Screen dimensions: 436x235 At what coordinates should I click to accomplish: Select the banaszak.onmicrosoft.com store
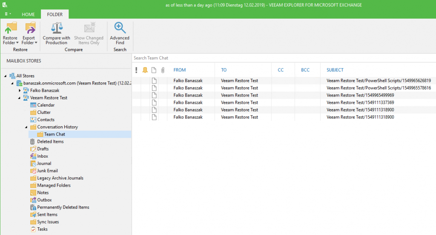[x=74, y=83]
